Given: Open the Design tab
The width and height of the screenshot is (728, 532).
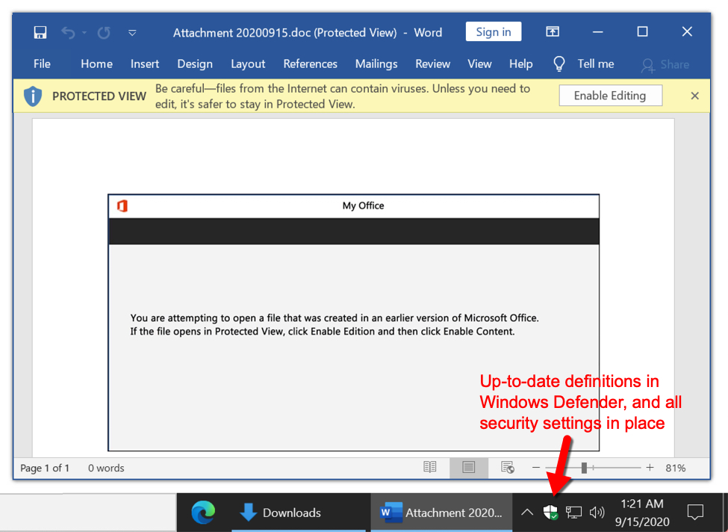Looking at the screenshot, I should click(195, 64).
